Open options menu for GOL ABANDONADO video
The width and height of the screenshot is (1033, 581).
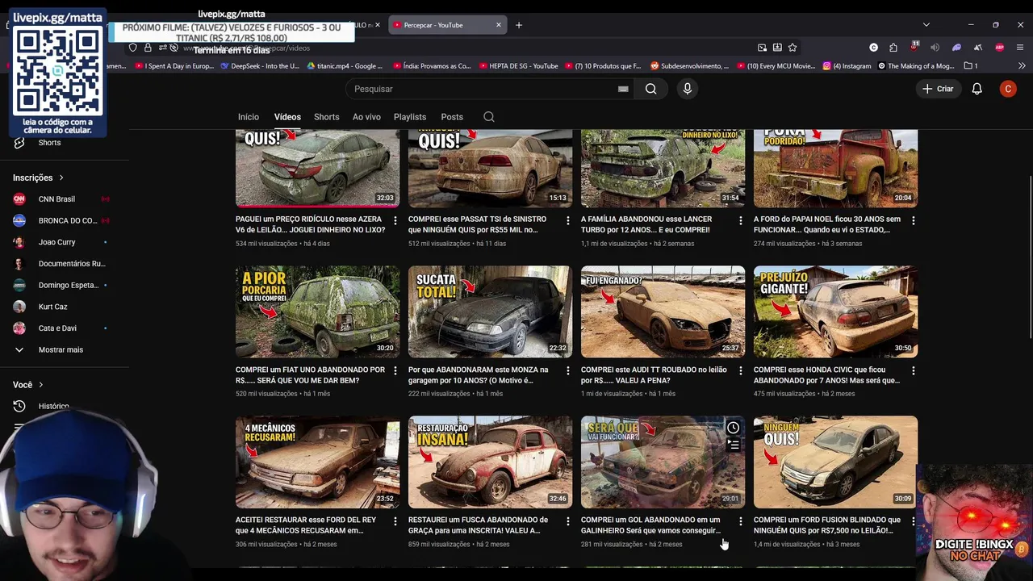pos(740,521)
